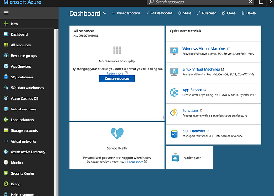Click Edit dashboard in the toolbar
The width and height of the screenshot is (274, 196).
pyautogui.click(x=159, y=13)
